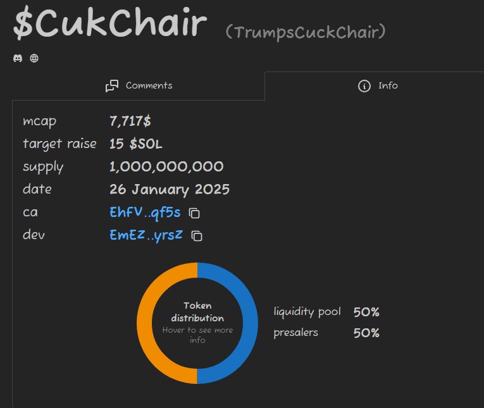484x408 pixels.
Task: Click the $CukChair token title
Action: [110, 24]
